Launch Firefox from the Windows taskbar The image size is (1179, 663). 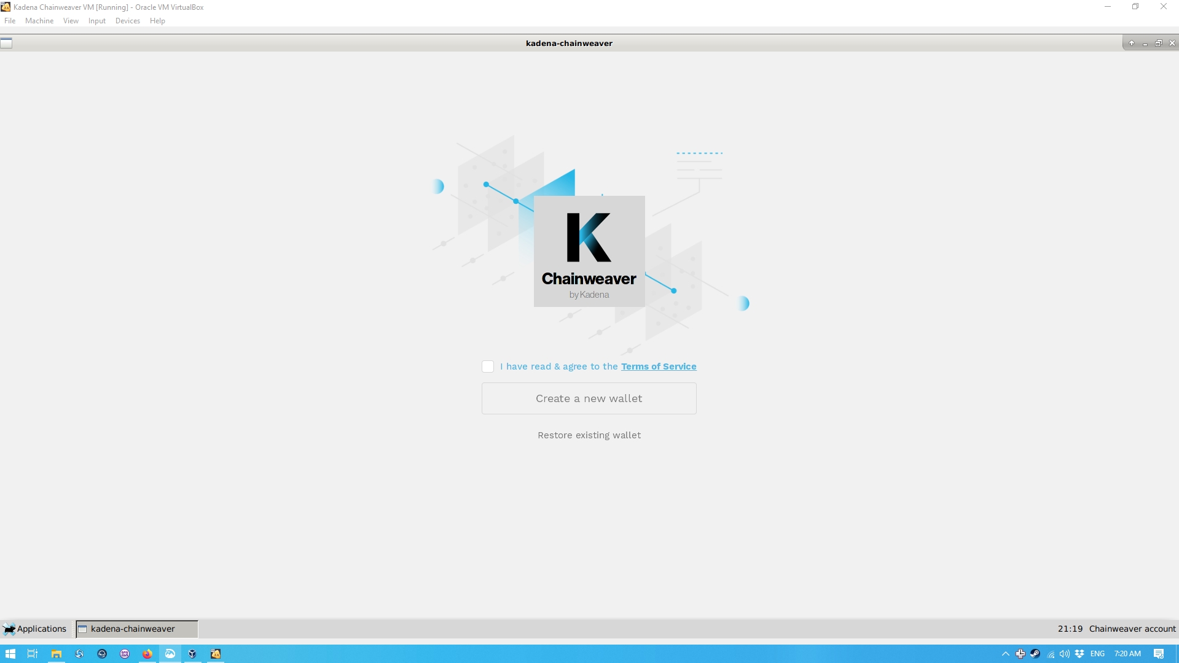tap(147, 654)
